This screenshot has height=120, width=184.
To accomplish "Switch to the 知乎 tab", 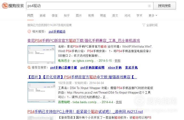I will point(67,16).
